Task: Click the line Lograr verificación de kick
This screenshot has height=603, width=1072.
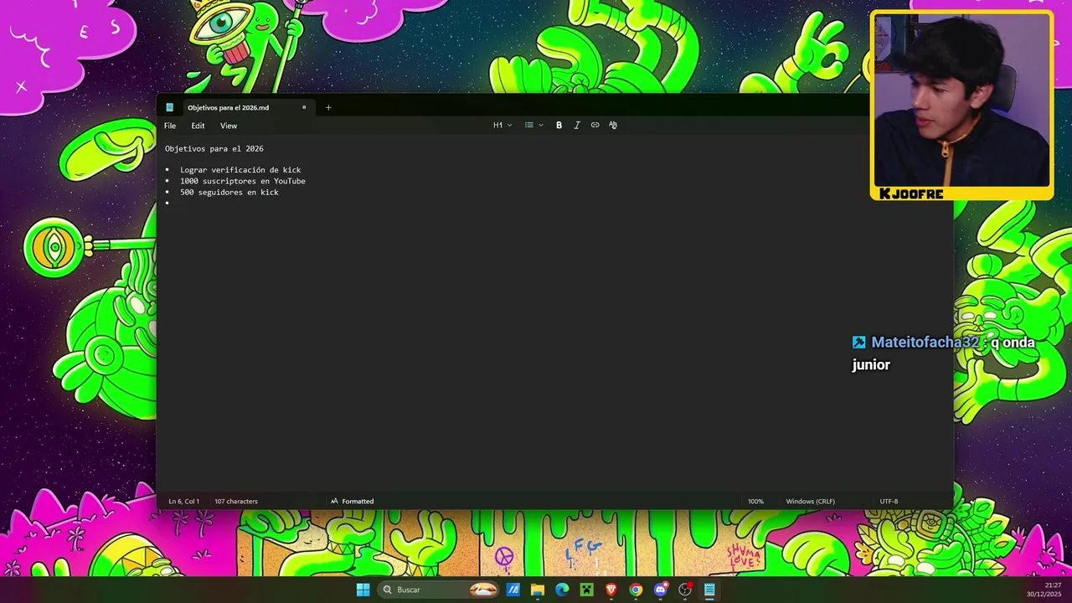Action: click(240, 170)
